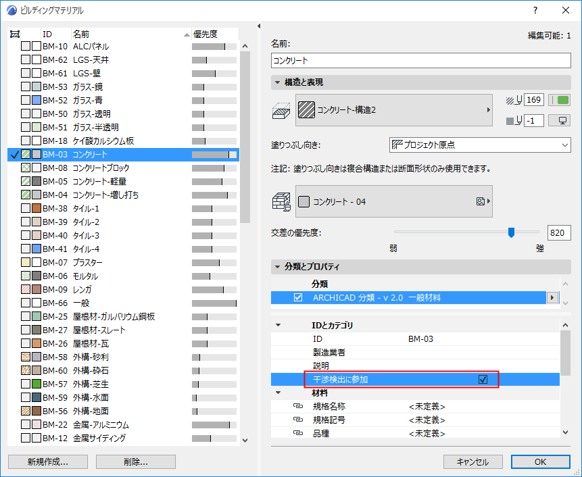Viewport: 582px width, 477px height.
Task: Click the properties list scroll down arrow
Action: (565, 432)
